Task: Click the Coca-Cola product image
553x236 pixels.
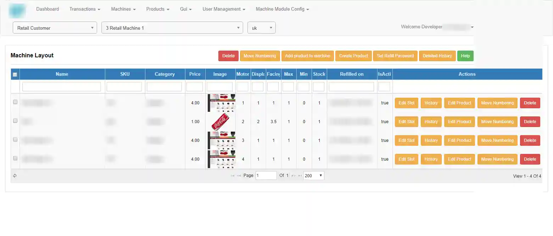Action: coord(222,122)
